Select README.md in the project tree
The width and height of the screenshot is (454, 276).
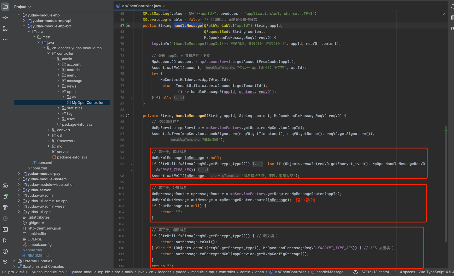click(38, 256)
